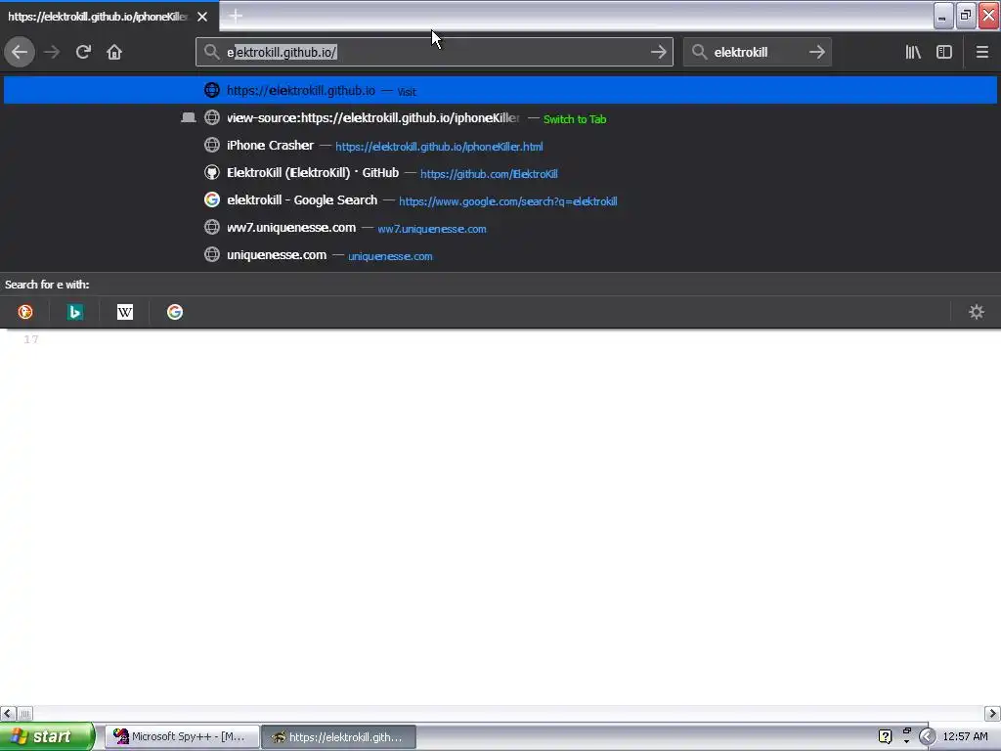Search with the Bing engine icon
The image size is (1001, 751).
click(x=75, y=312)
